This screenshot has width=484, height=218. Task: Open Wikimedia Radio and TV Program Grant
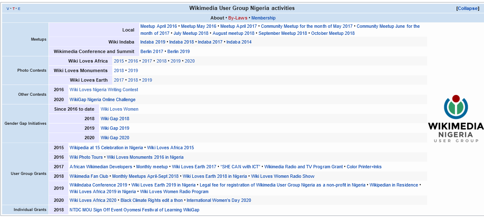coord(303,167)
